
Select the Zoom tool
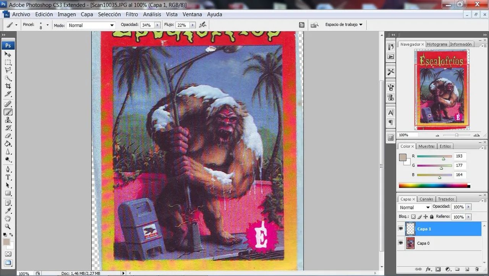[x=8, y=226]
